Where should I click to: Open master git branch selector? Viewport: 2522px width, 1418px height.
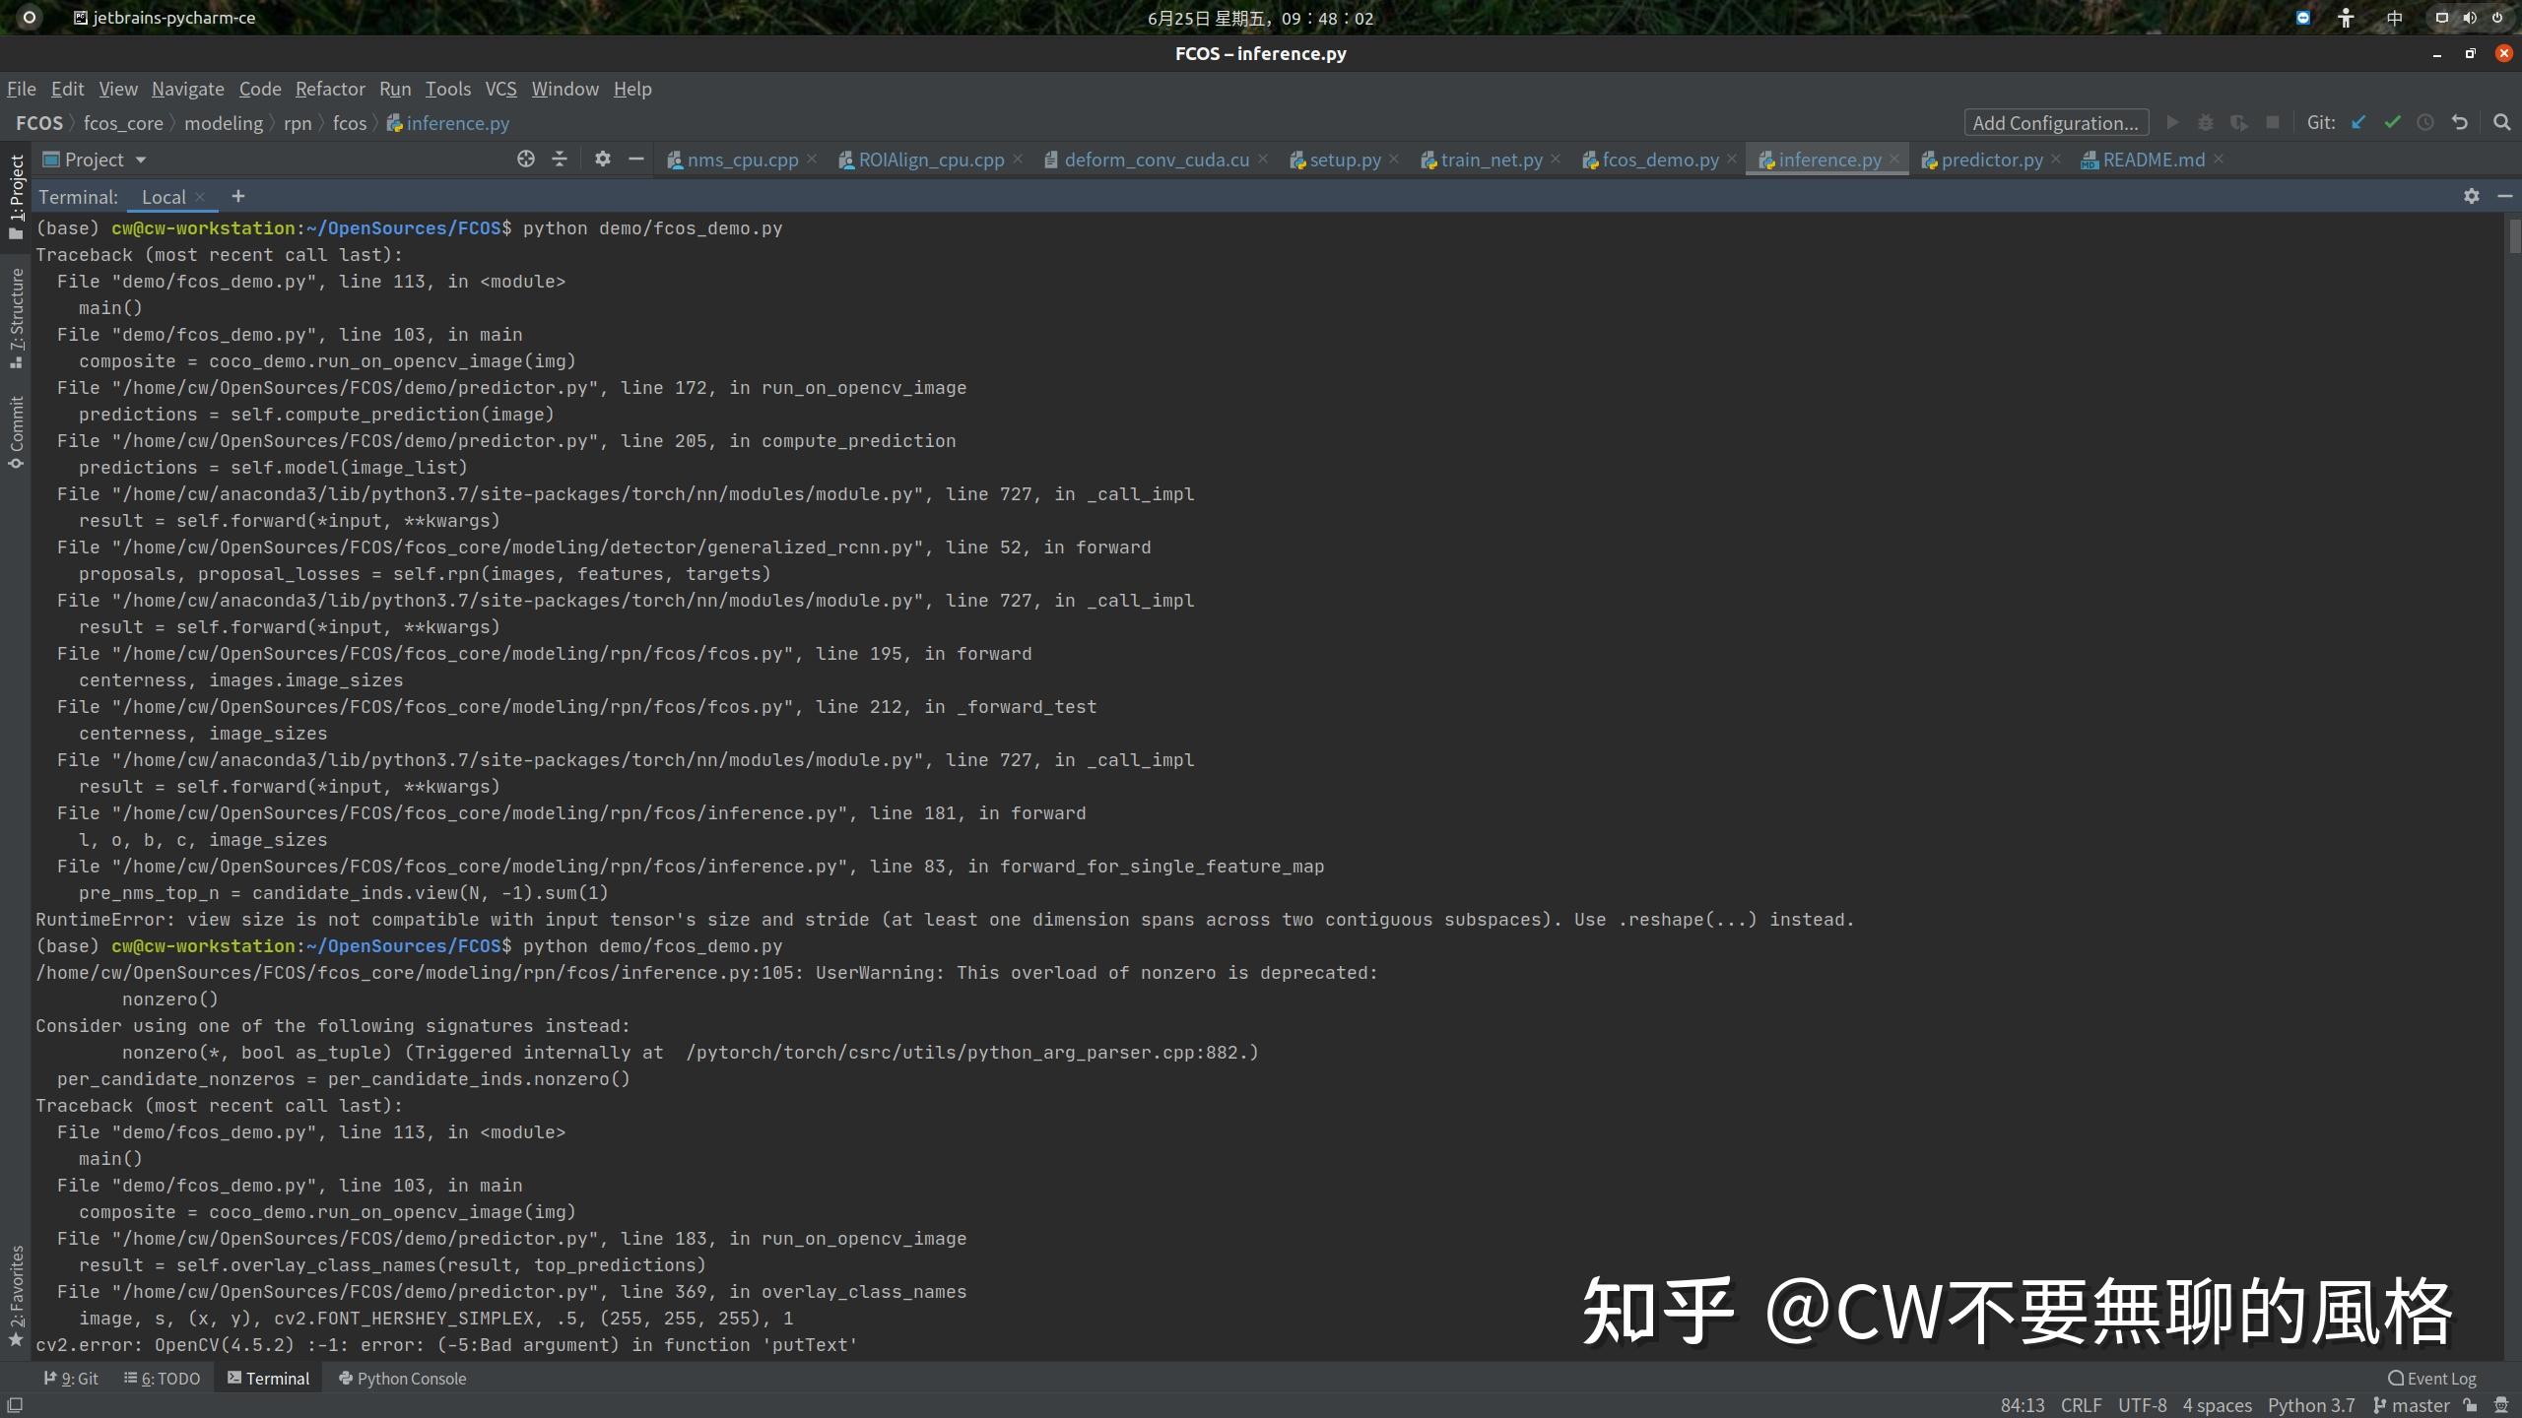coord(2412,1405)
